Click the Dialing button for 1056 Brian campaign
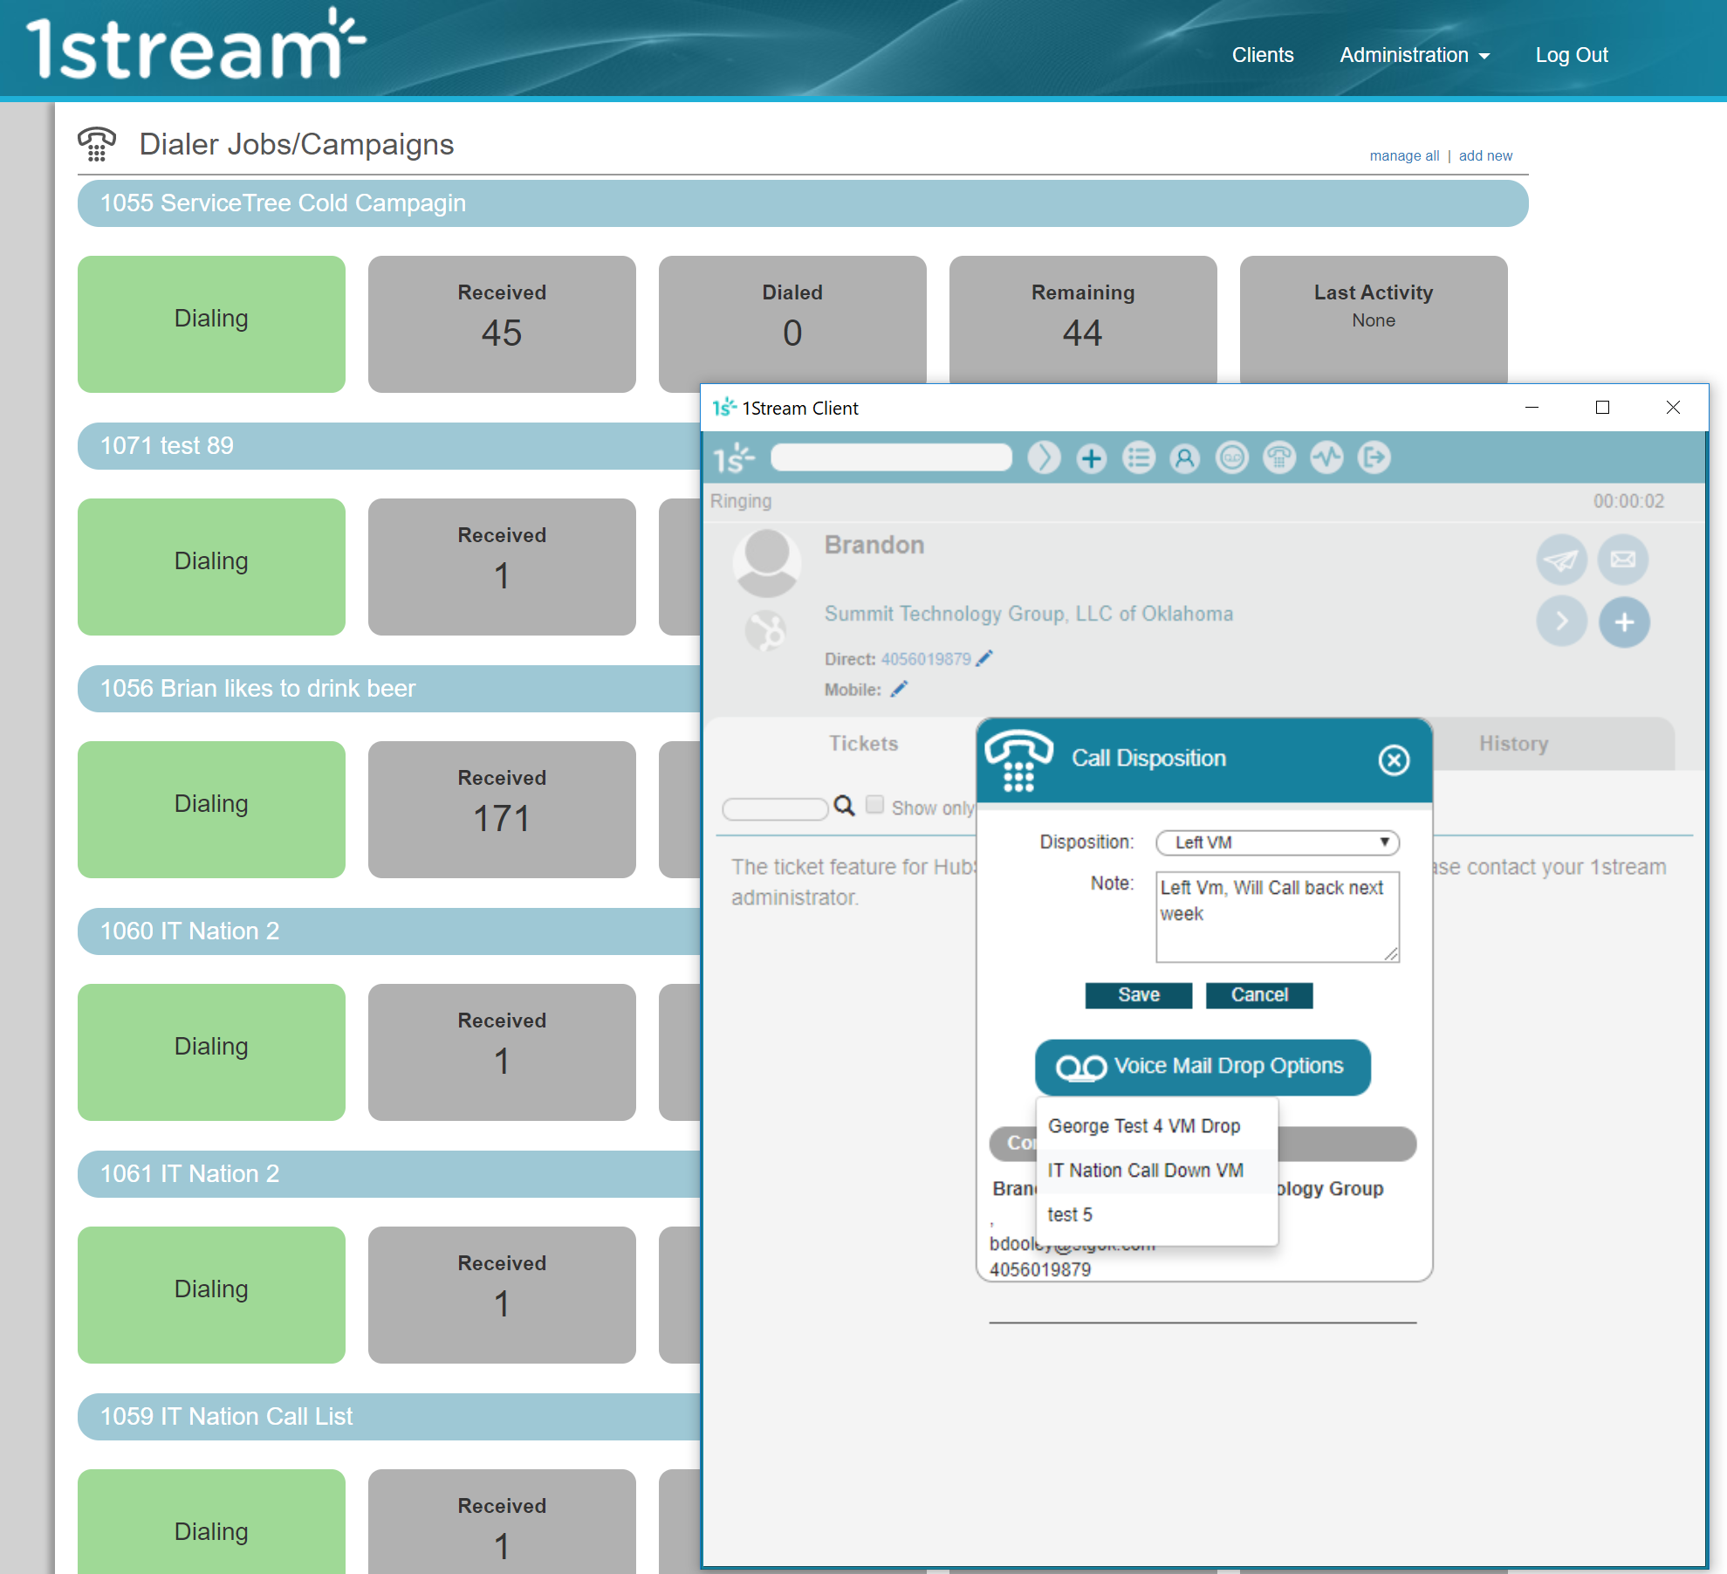The image size is (1727, 1574). point(211,809)
